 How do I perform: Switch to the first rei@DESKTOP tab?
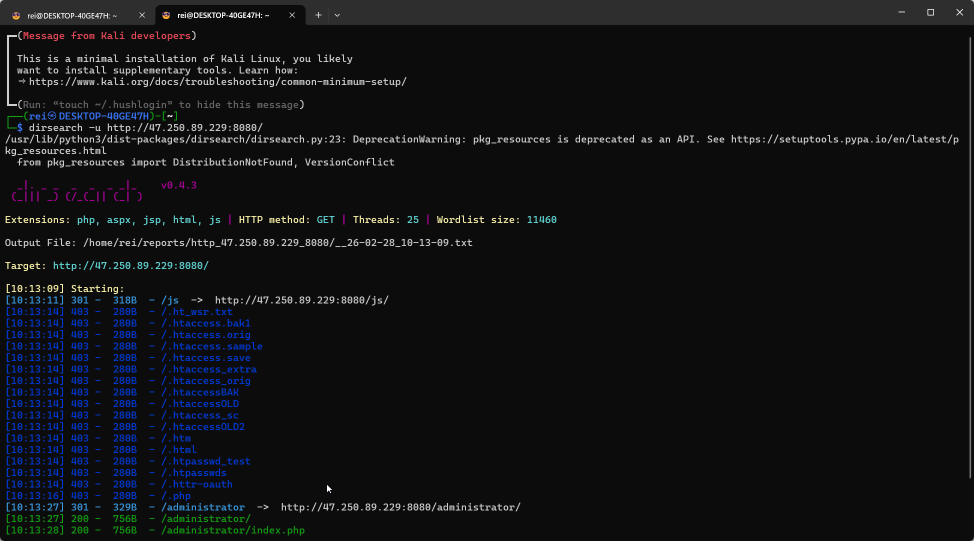point(72,15)
